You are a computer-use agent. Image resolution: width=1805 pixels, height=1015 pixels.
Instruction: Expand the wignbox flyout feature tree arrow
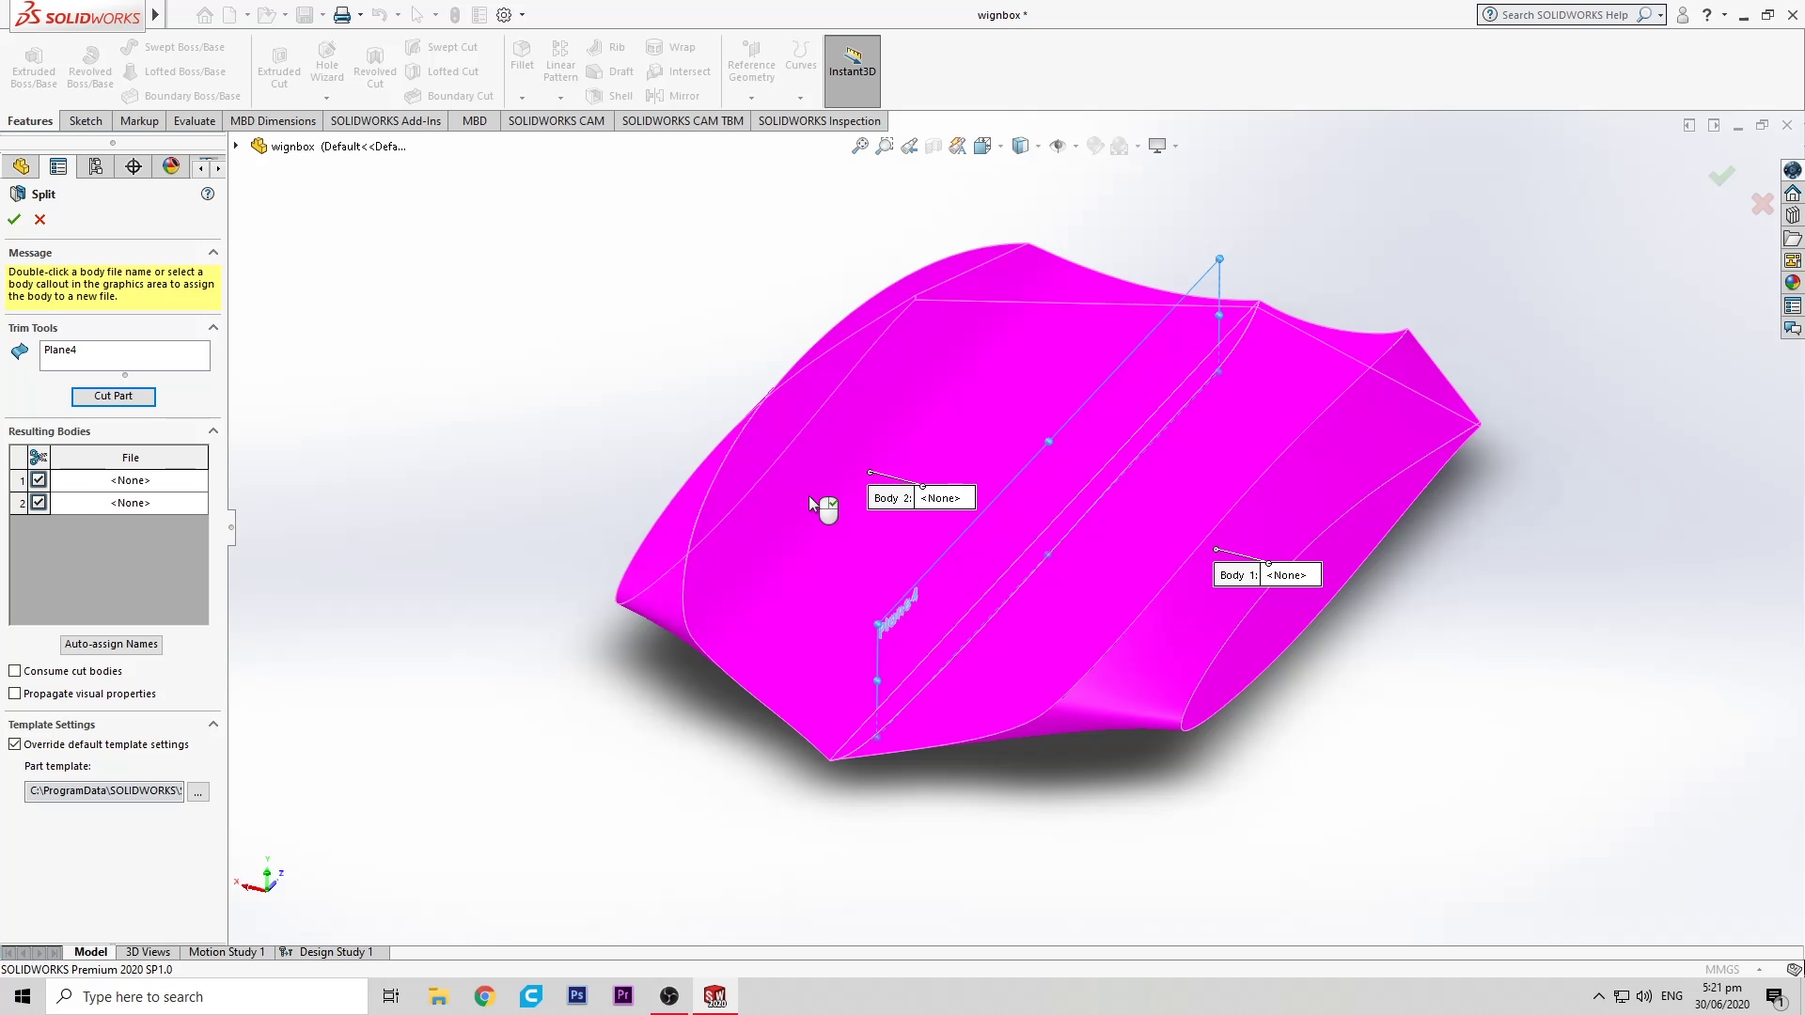(236, 147)
